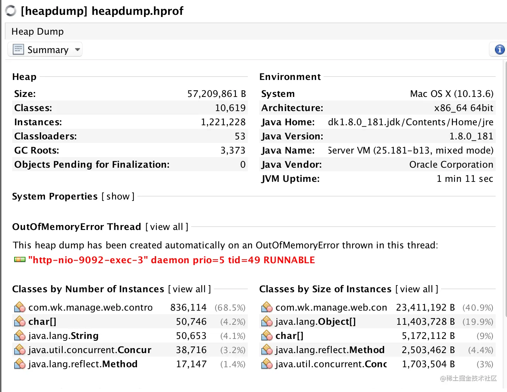View all Classes by Size of Instances
Viewport: 507px width, 392px height.
tap(417, 289)
